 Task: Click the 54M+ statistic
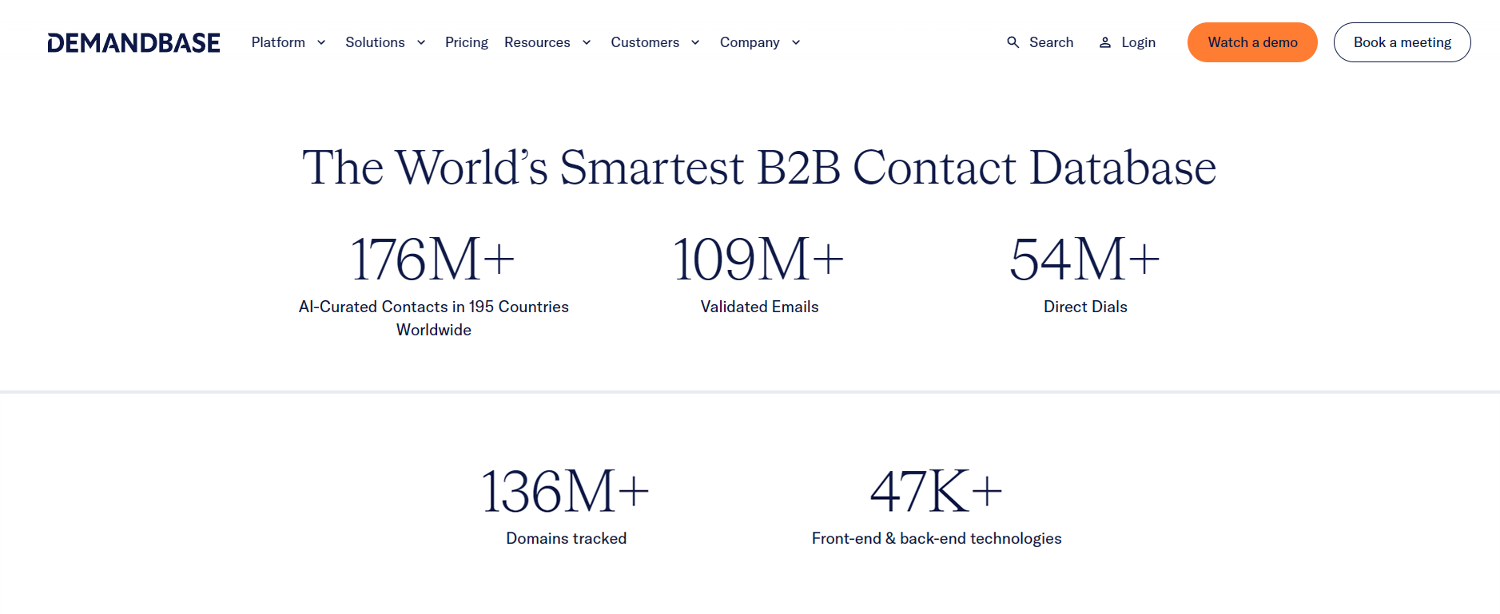tap(1085, 259)
